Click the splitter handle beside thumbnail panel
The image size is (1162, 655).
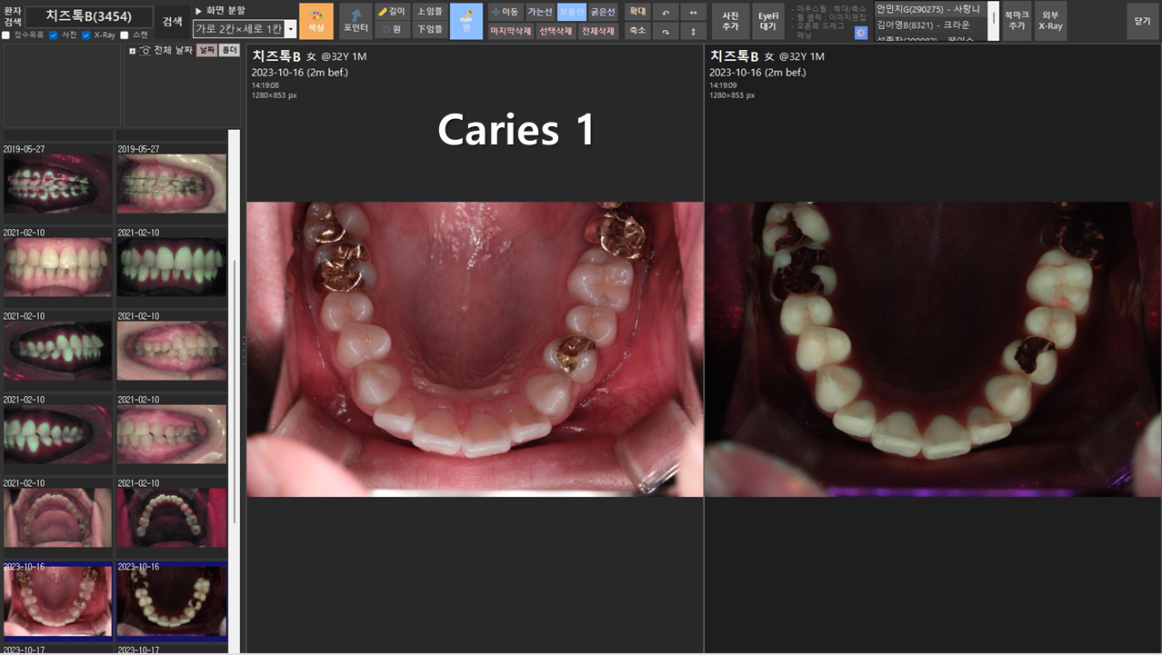(x=244, y=351)
